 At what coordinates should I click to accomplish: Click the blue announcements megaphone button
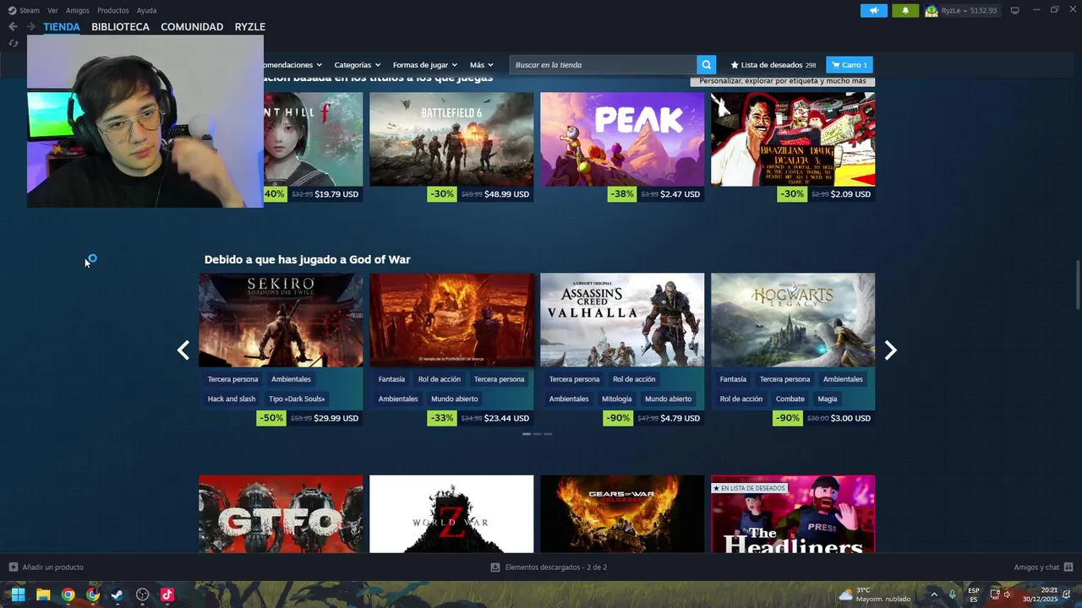[874, 10]
